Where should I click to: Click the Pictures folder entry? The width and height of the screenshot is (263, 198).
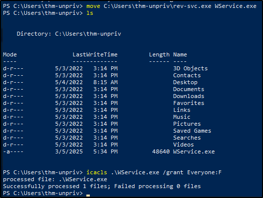click(187, 124)
